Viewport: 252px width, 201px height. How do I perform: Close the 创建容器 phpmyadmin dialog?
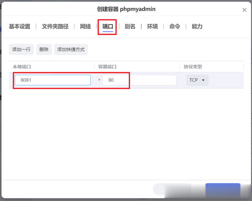[x=244, y=10]
